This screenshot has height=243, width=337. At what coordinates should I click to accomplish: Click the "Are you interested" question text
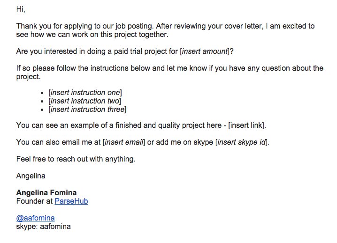coord(94,52)
